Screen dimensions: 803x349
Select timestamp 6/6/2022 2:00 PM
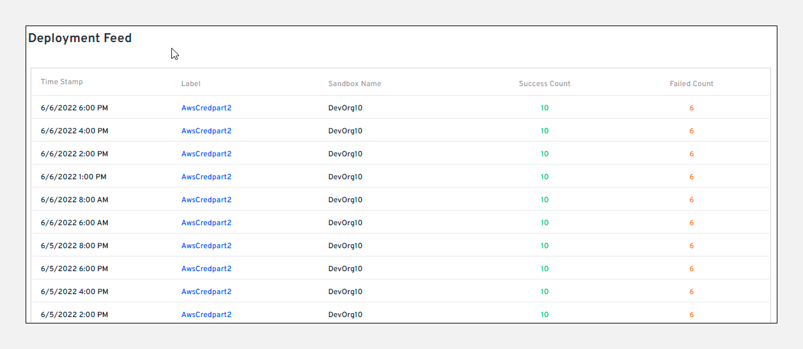75,154
